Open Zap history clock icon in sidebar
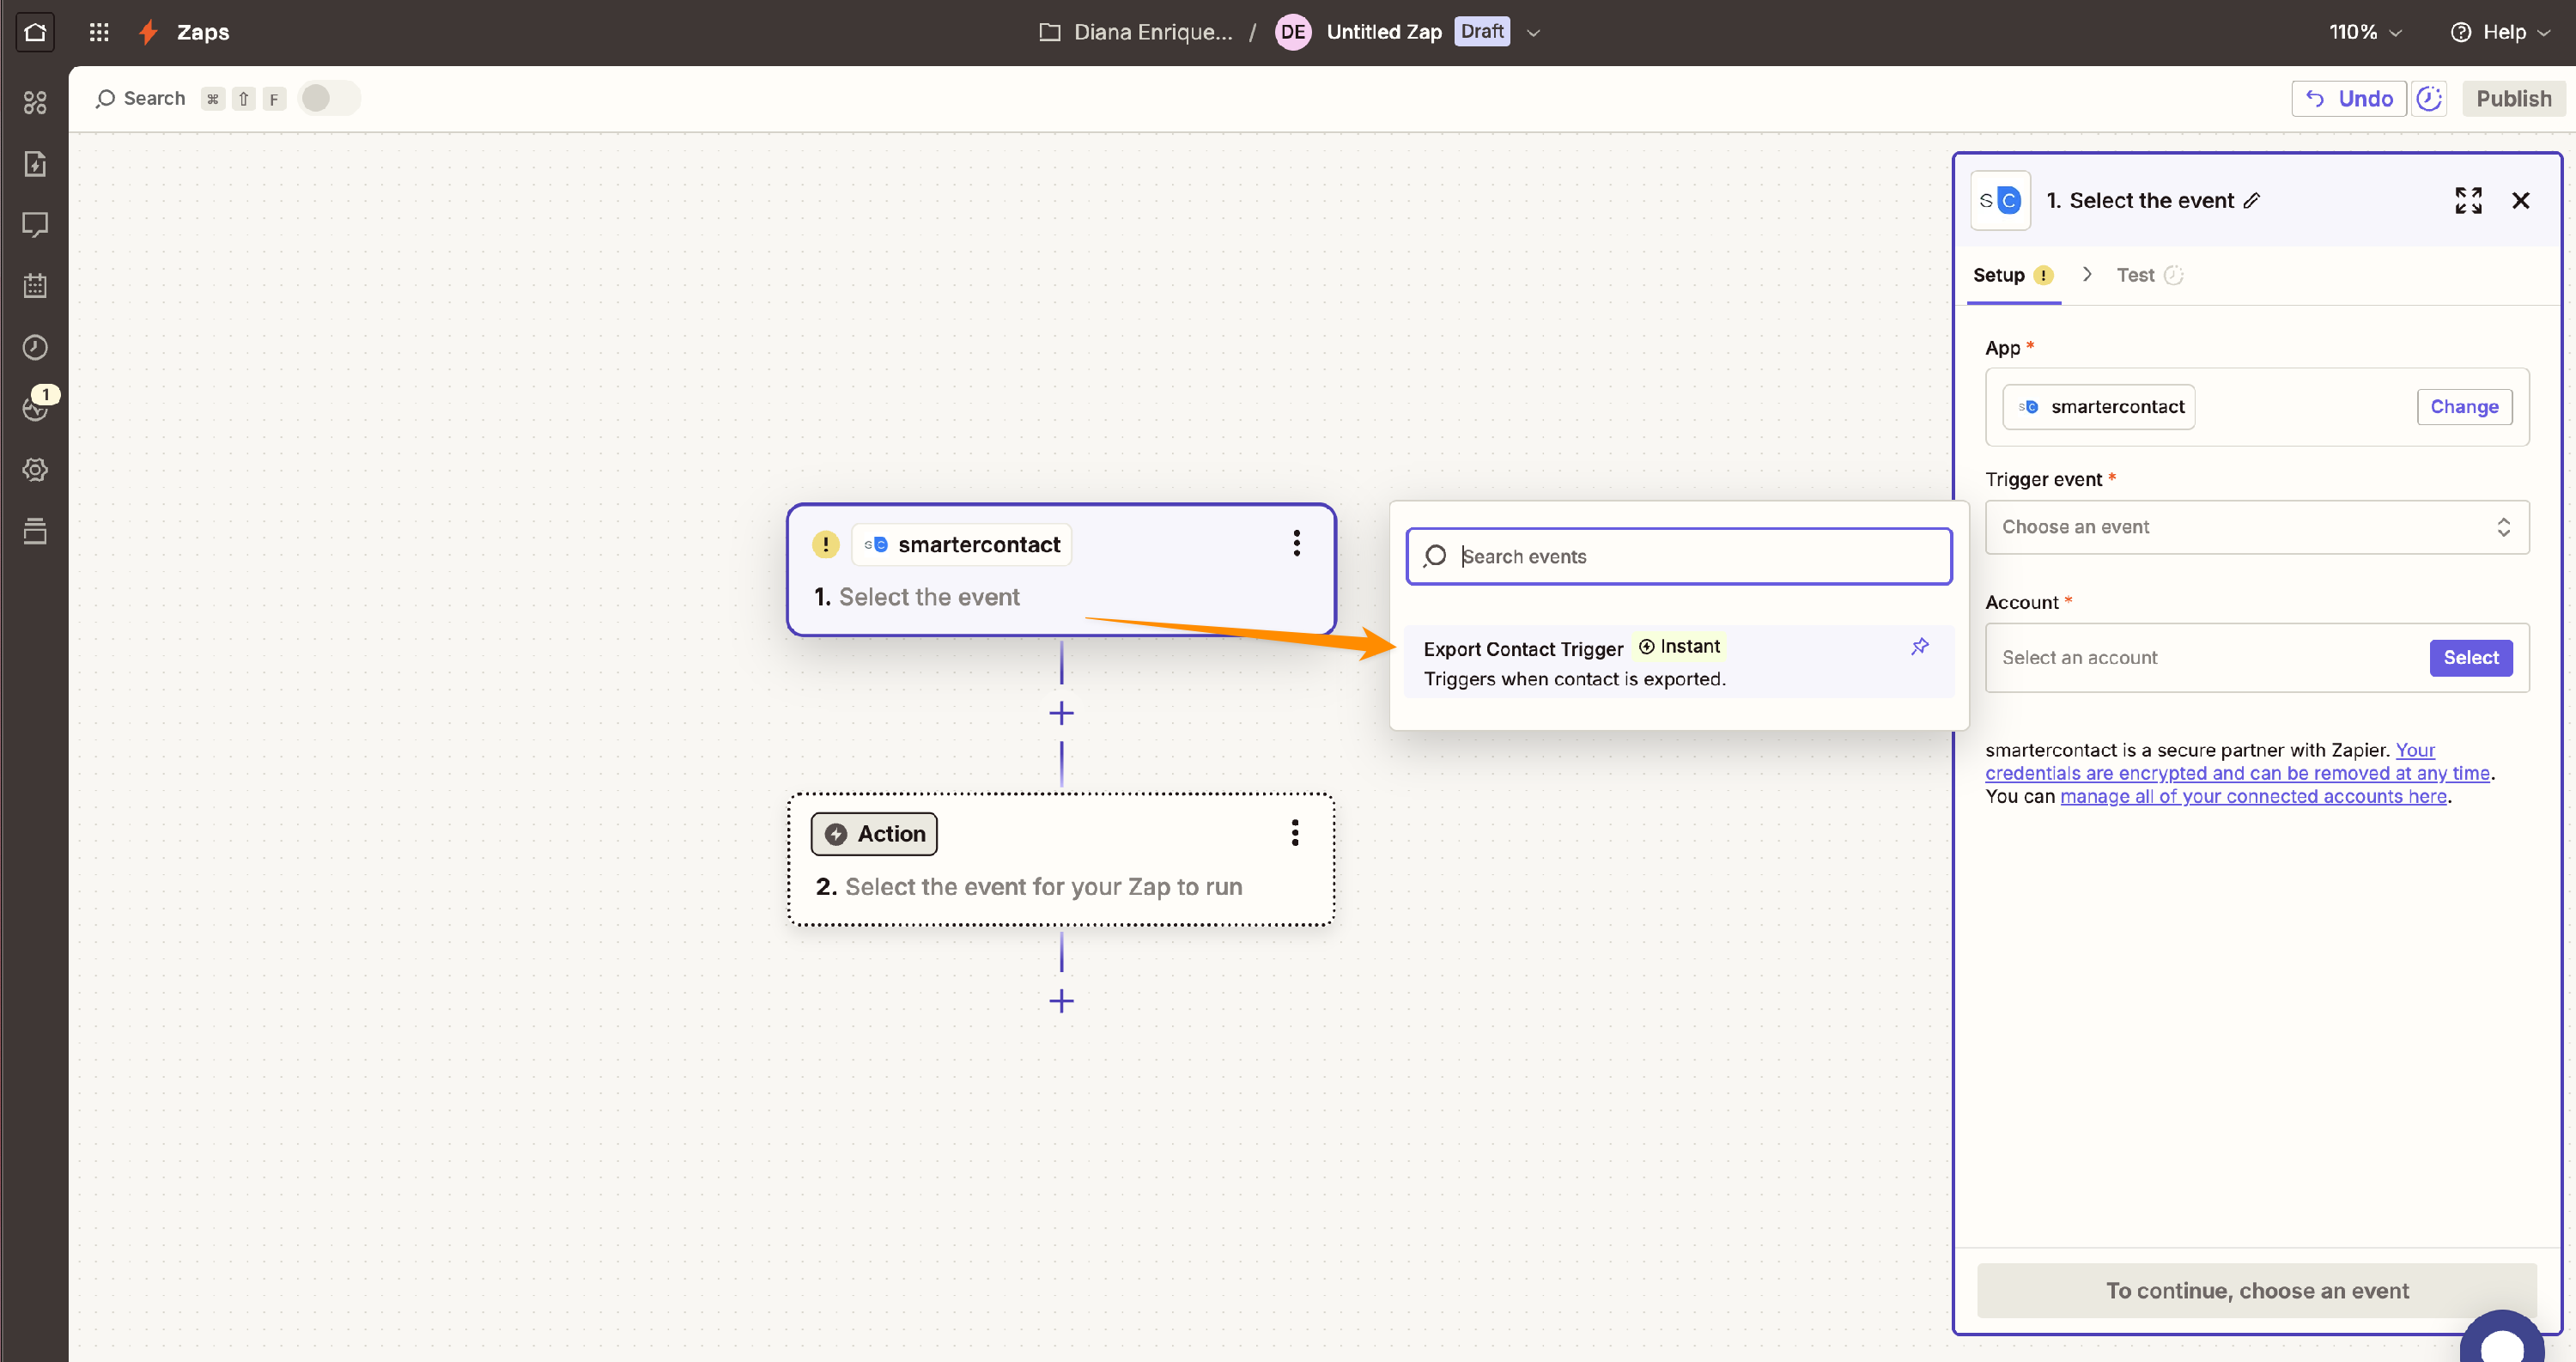Viewport: 2576px width, 1362px height. pos(35,347)
